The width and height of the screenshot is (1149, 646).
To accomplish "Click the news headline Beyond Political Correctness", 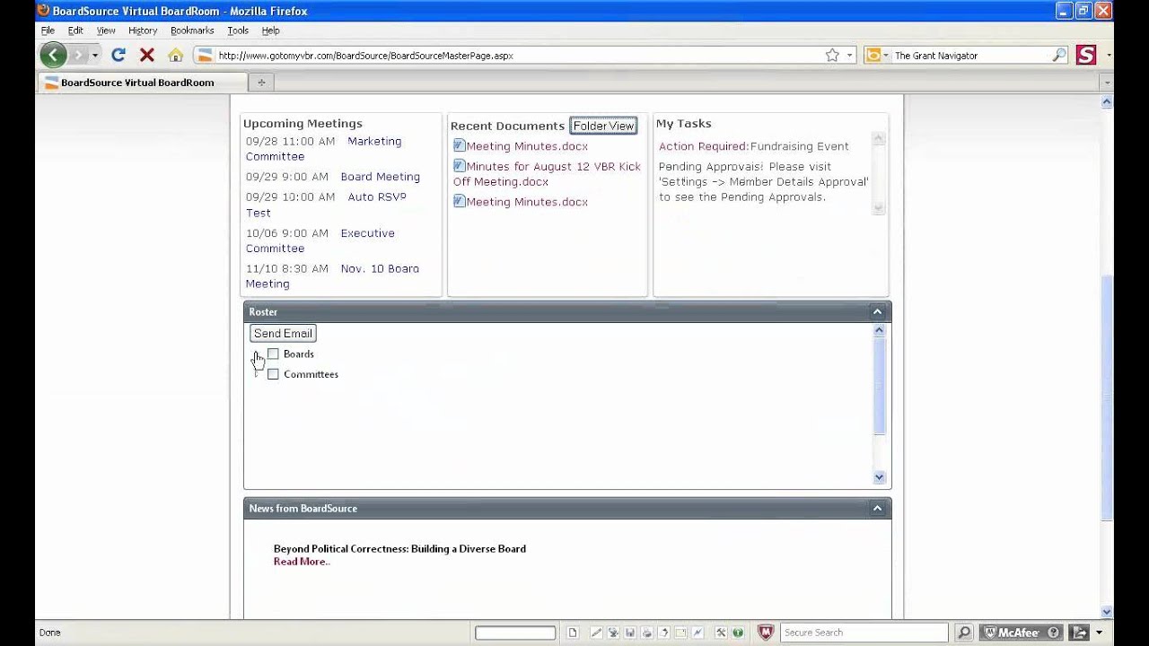I will click(399, 548).
